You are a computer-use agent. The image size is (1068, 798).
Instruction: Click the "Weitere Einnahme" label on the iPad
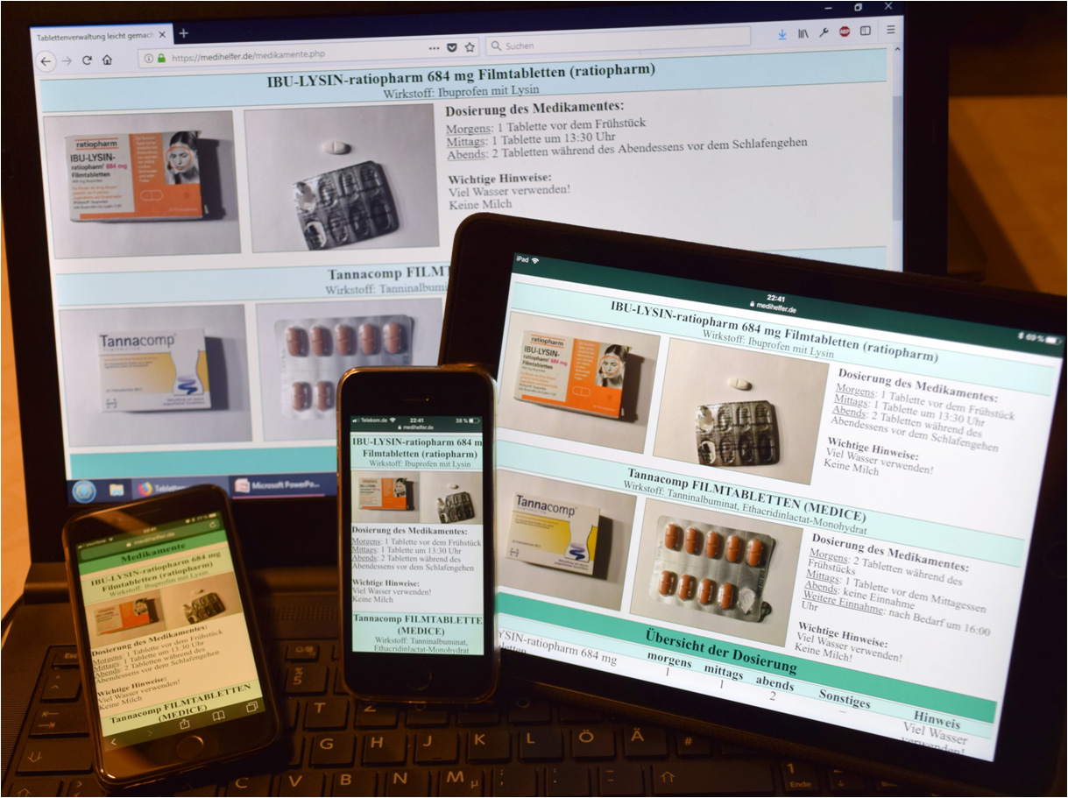841,603
